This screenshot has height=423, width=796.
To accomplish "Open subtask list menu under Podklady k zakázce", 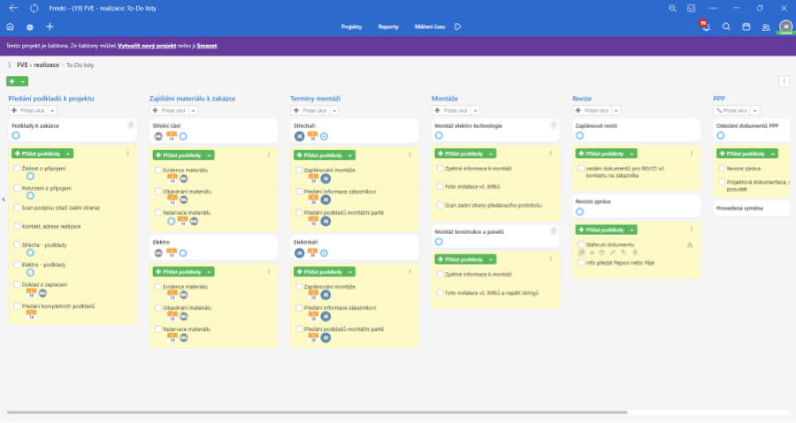I will 128,153.
